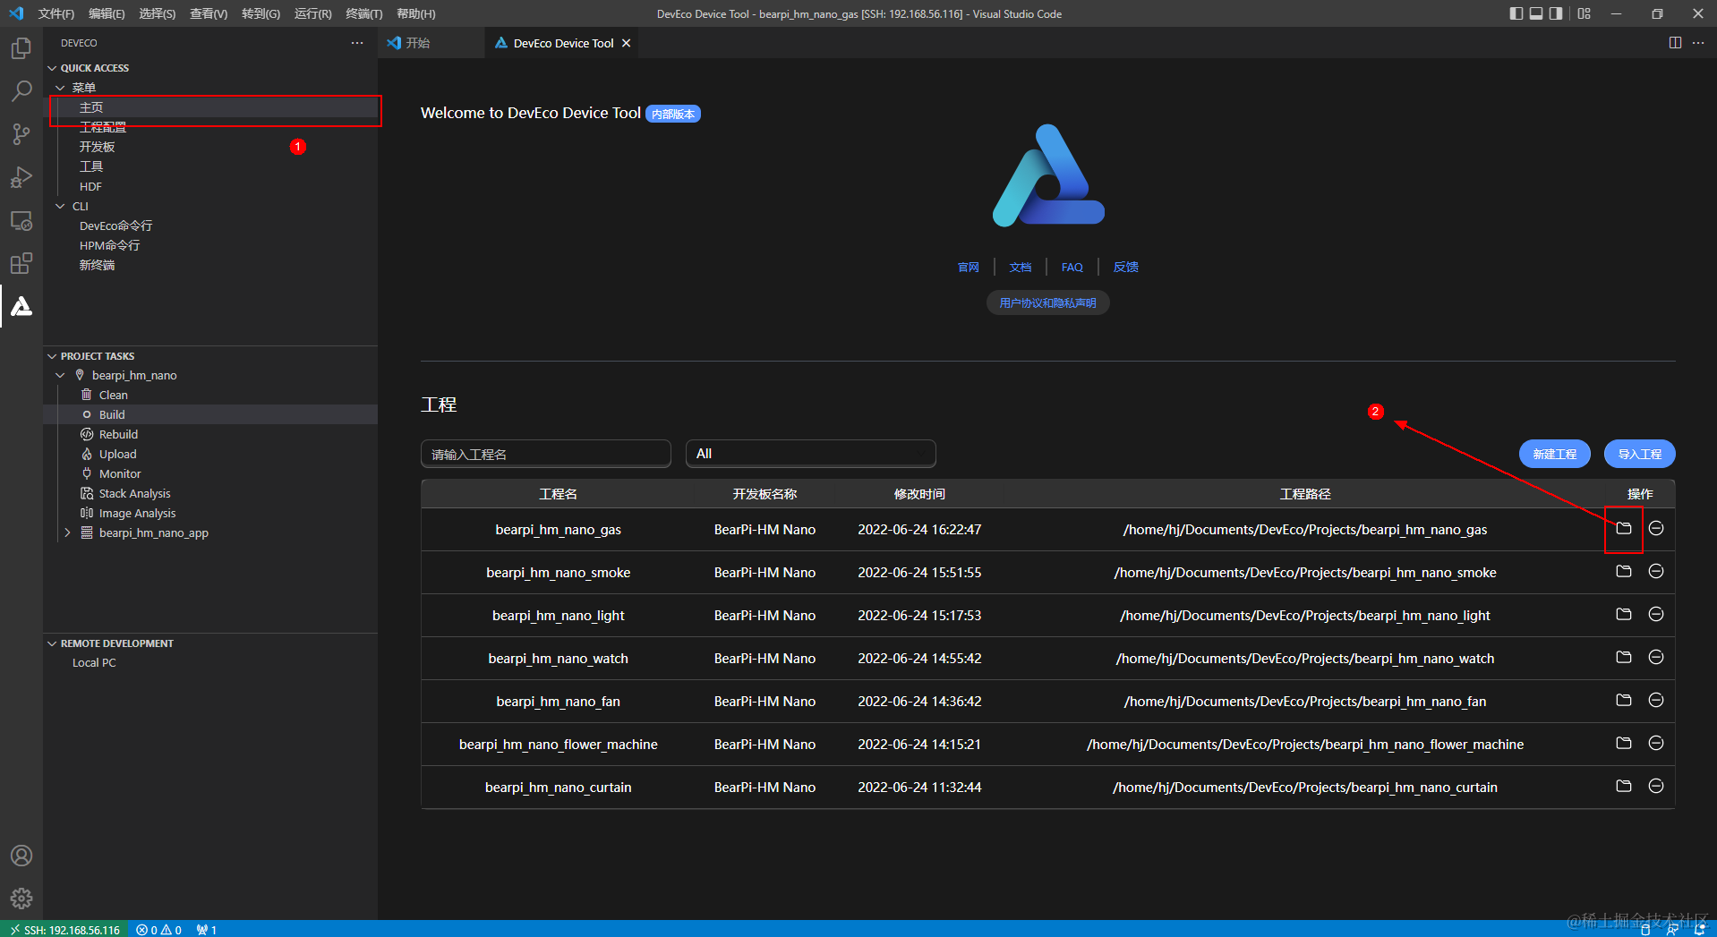This screenshot has height=937, width=1717.
Task: Expand the bearpi_hm_nano_app node
Action: [x=67, y=532]
